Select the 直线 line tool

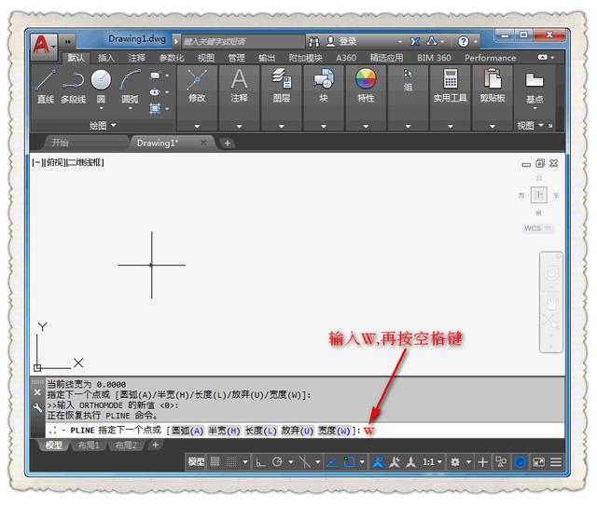point(46,87)
